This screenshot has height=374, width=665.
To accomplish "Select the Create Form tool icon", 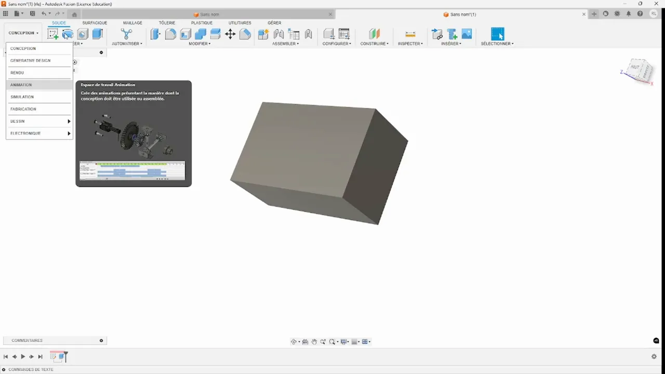I will tap(68, 34).
